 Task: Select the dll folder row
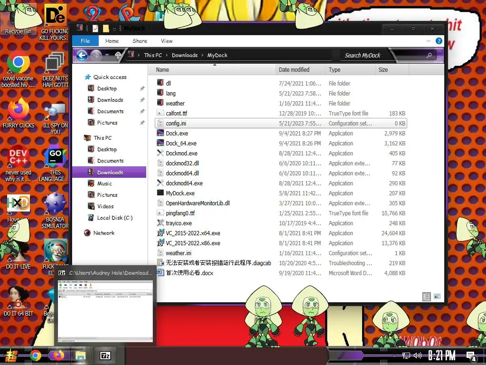[x=281, y=83]
